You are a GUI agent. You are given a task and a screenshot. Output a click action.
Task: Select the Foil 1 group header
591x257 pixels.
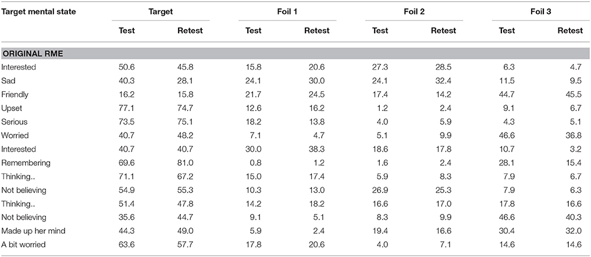pos(287,11)
